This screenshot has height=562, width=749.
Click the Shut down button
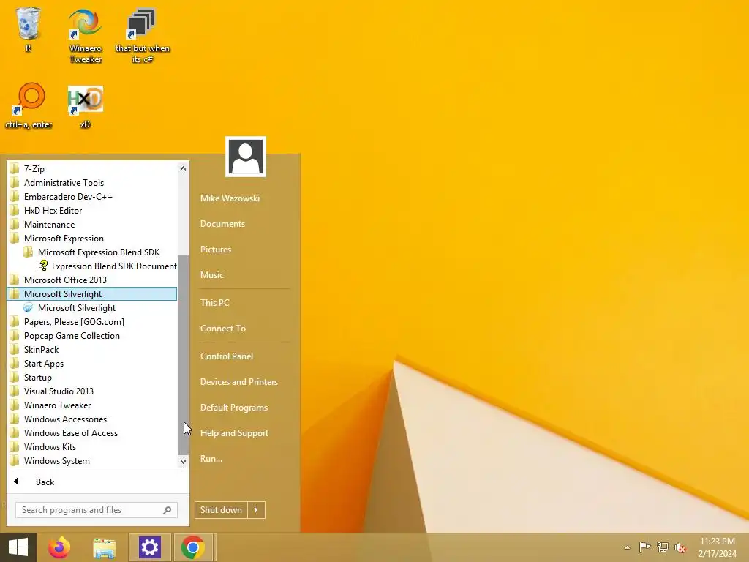click(x=221, y=510)
